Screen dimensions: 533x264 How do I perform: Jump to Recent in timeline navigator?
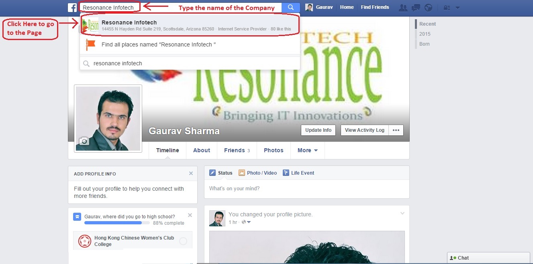[x=427, y=24]
